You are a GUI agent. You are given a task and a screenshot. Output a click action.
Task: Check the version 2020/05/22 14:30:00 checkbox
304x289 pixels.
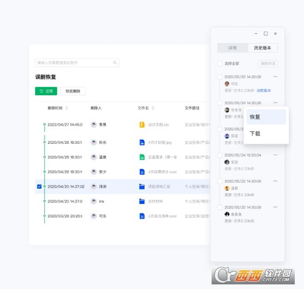click(x=219, y=181)
